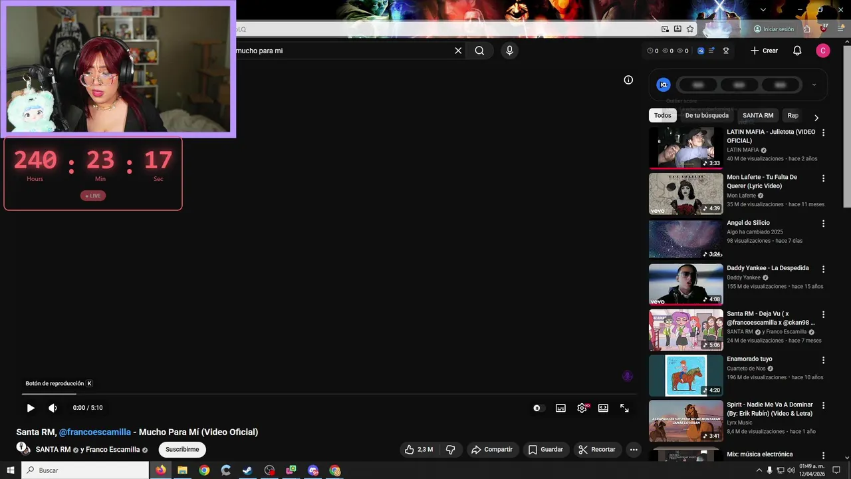Seek on the video progress bar
This screenshot has width=851, height=479.
(x=328, y=395)
